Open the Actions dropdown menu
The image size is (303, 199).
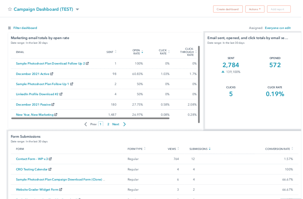255,9
